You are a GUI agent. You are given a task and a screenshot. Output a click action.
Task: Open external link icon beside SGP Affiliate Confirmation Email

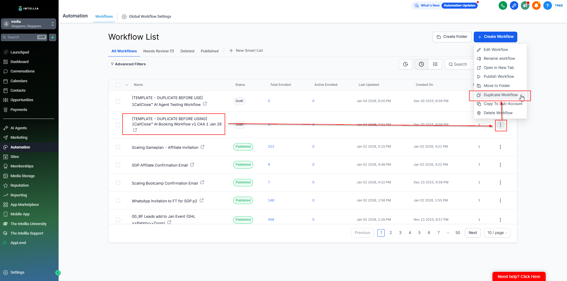(192, 165)
